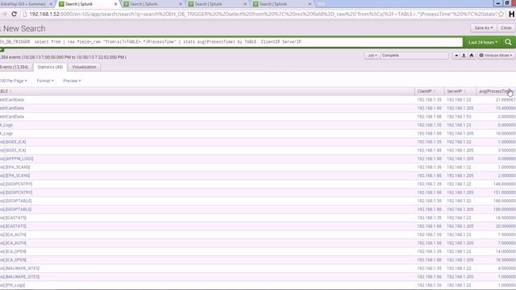Click value 2.500000 in avg(ProcessTime)
516x290 pixels.
pyautogui.click(x=507, y=176)
